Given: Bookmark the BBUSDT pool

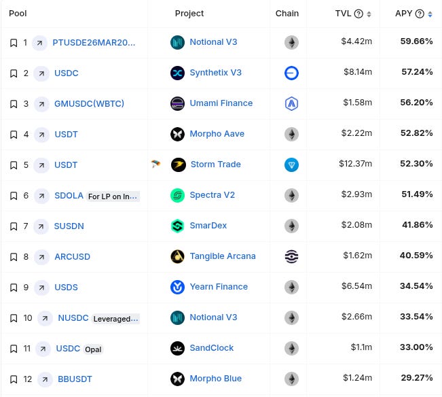Looking at the screenshot, I should coord(14,379).
